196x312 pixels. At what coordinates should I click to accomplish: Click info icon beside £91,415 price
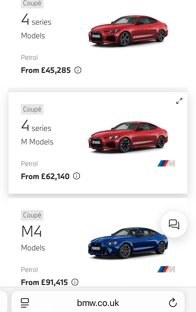click(x=75, y=282)
